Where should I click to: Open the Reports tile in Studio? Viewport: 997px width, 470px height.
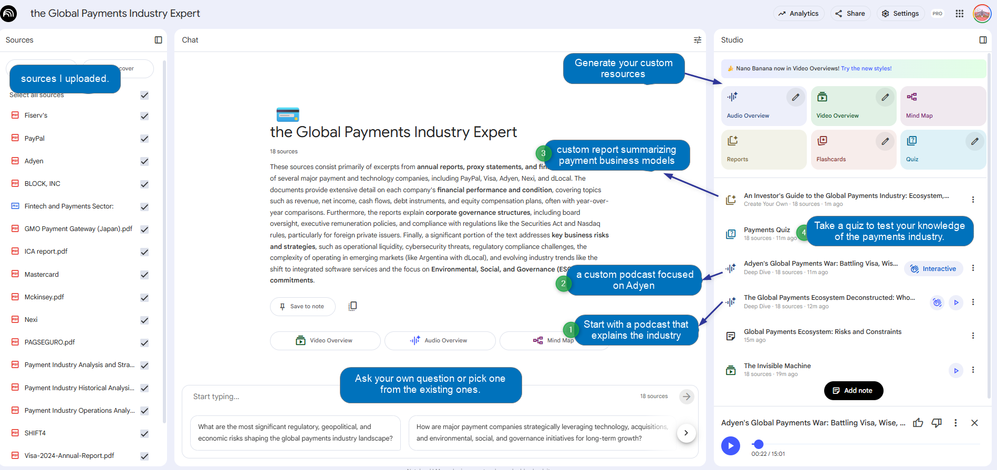763,150
